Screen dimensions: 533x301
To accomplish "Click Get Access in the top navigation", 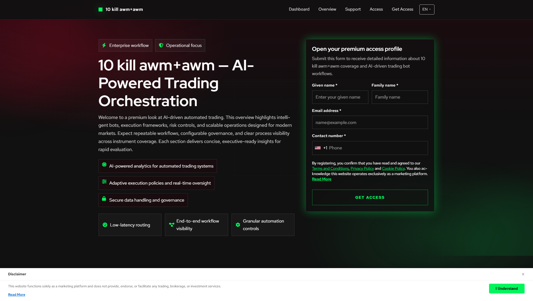I will tap(402, 9).
